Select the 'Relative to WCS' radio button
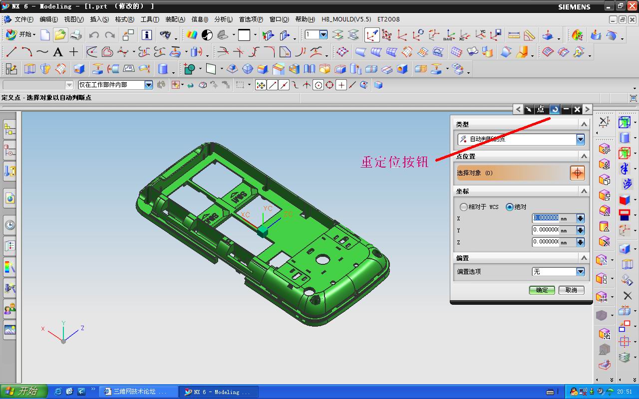Viewport: 639px width, 399px height. pyautogui.click(x=464, y=206)
